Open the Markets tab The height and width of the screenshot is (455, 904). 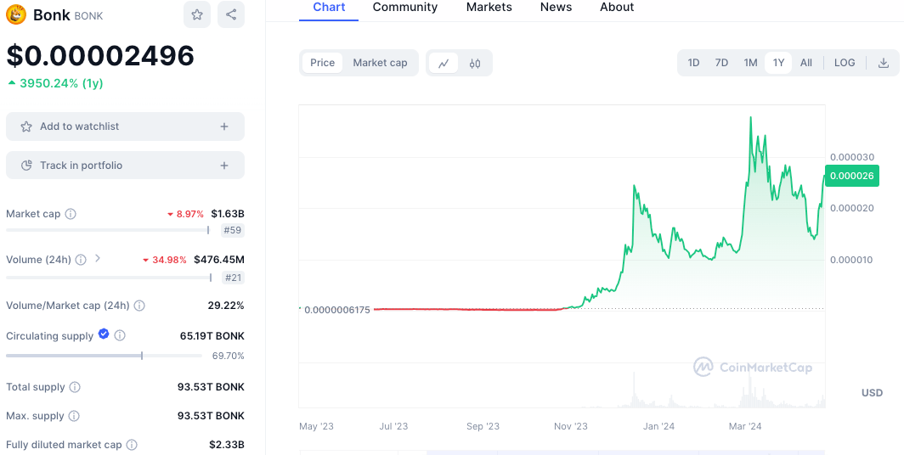(489, 8)
